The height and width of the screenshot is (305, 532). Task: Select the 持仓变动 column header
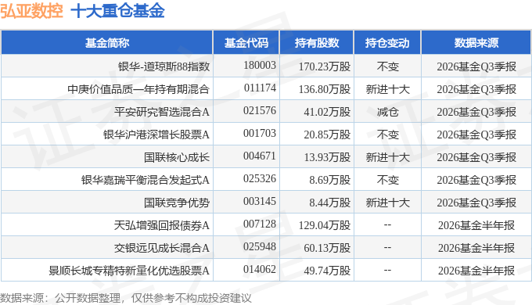[x=387, y=43]
